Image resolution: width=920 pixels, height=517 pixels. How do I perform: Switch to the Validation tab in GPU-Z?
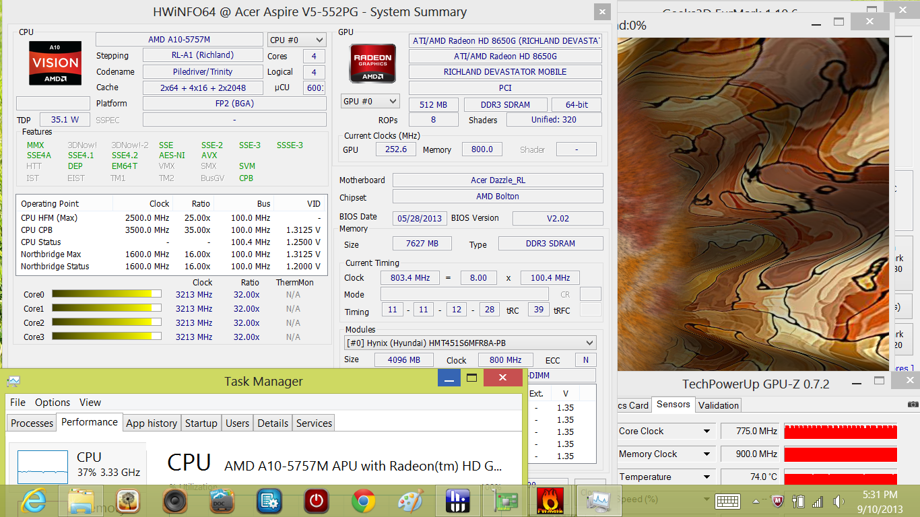718,405
